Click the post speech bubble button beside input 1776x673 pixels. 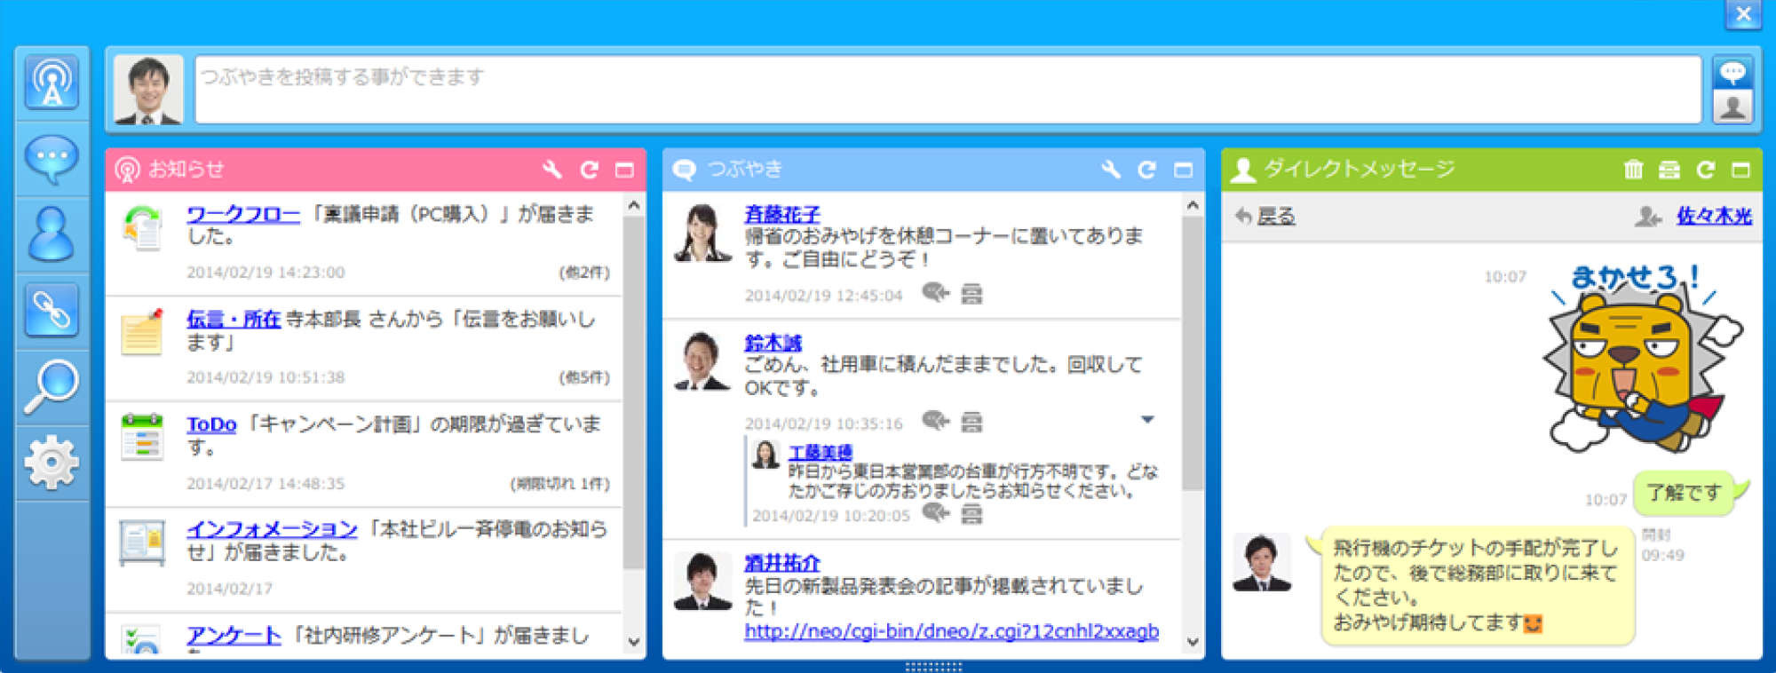pyautogui.click(x=1732, y=72)
